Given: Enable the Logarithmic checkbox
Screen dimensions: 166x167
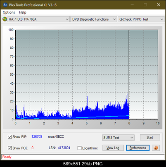Looking at the screenshot, I should click(79, 148).
